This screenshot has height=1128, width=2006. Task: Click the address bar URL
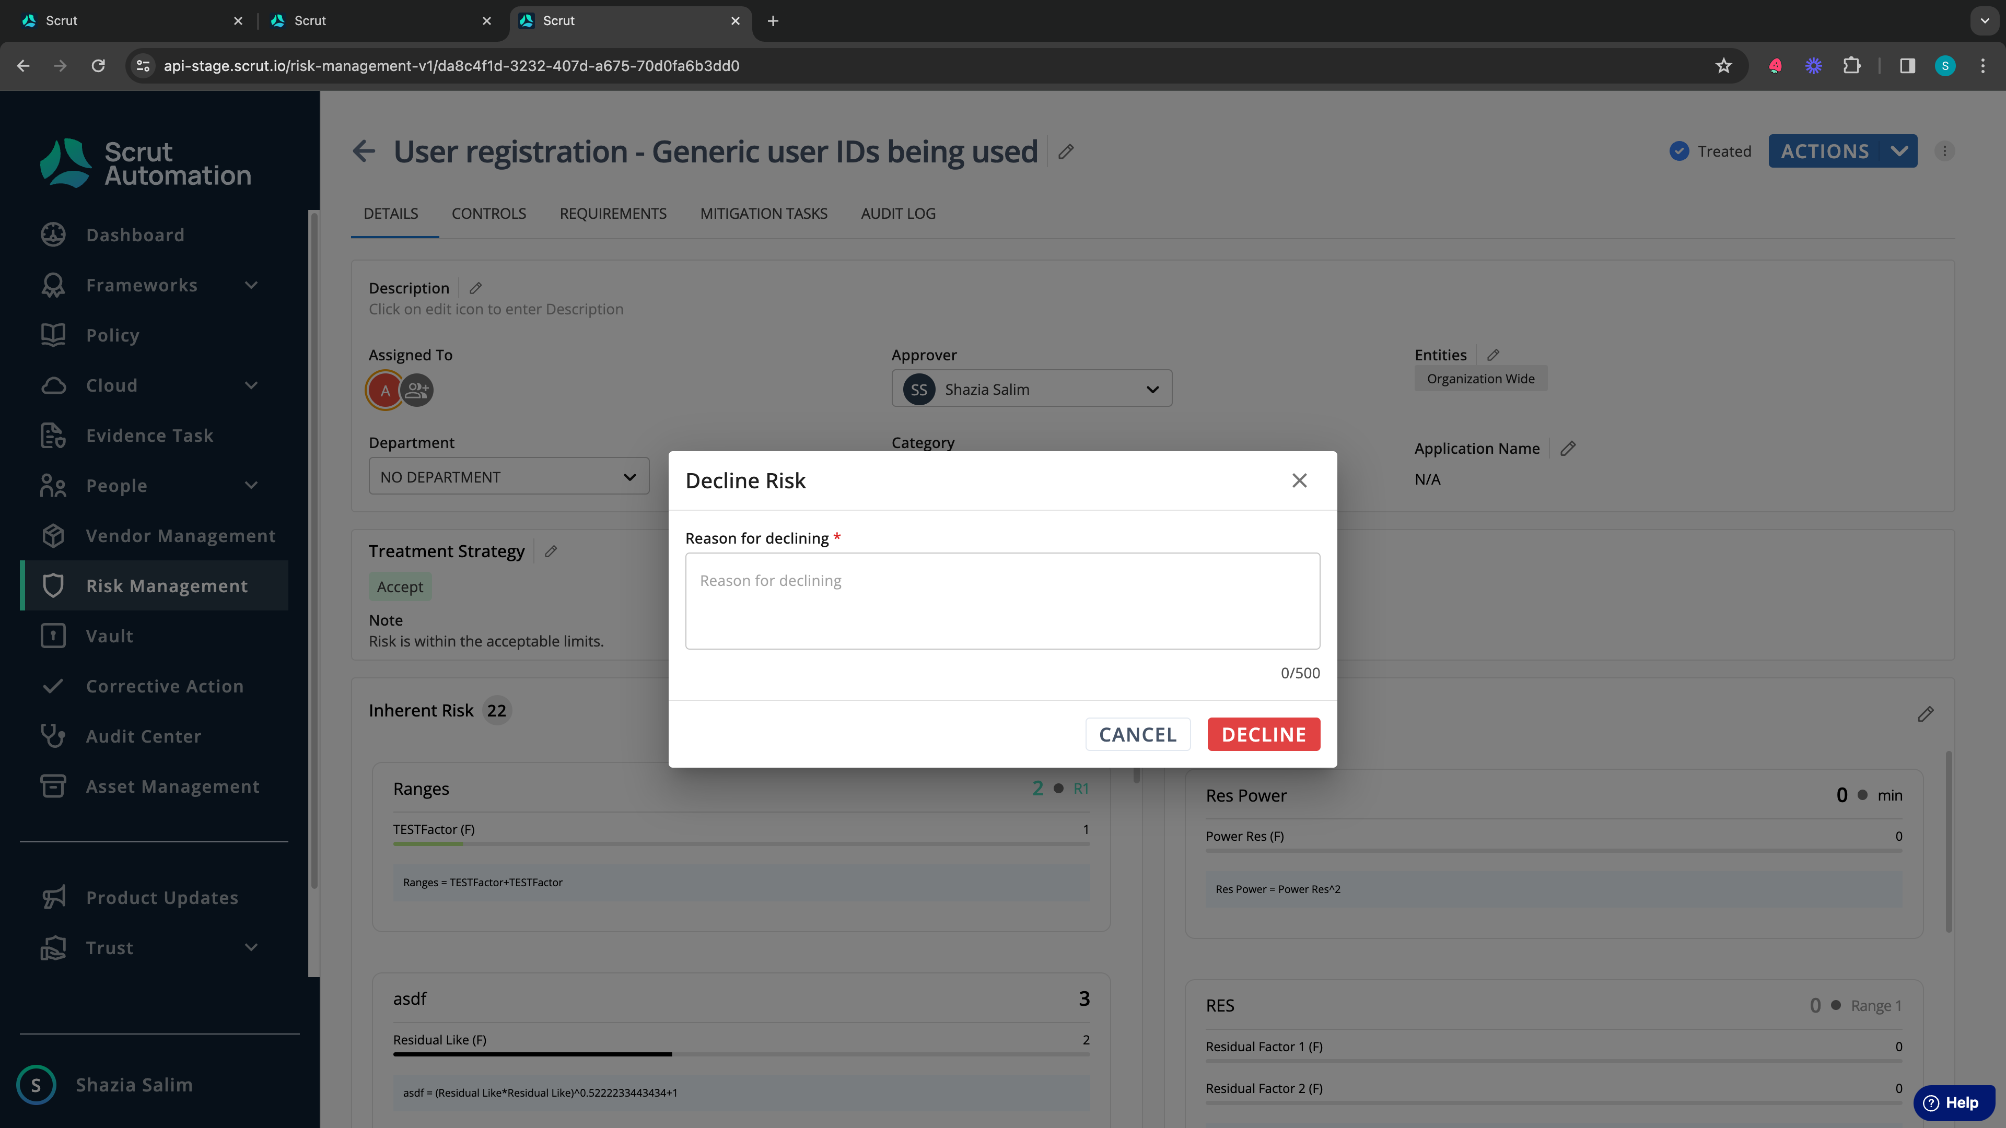(x=451, y=65)
